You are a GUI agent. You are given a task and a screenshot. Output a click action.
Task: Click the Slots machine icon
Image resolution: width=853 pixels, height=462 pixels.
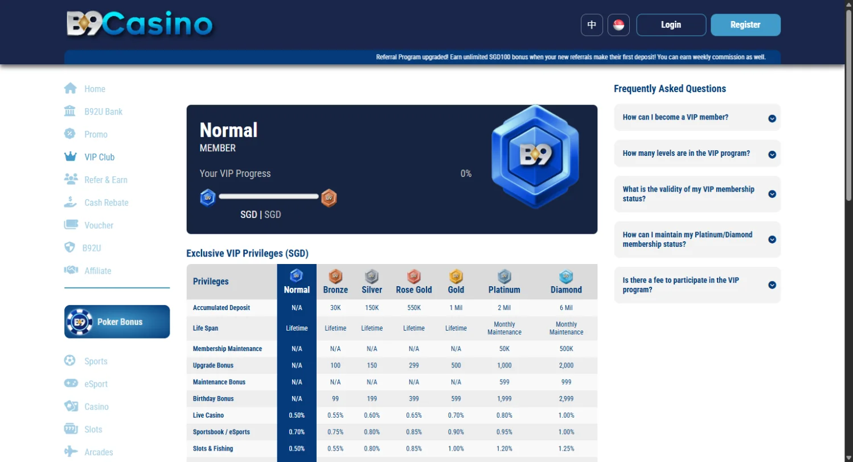(71, 430)
